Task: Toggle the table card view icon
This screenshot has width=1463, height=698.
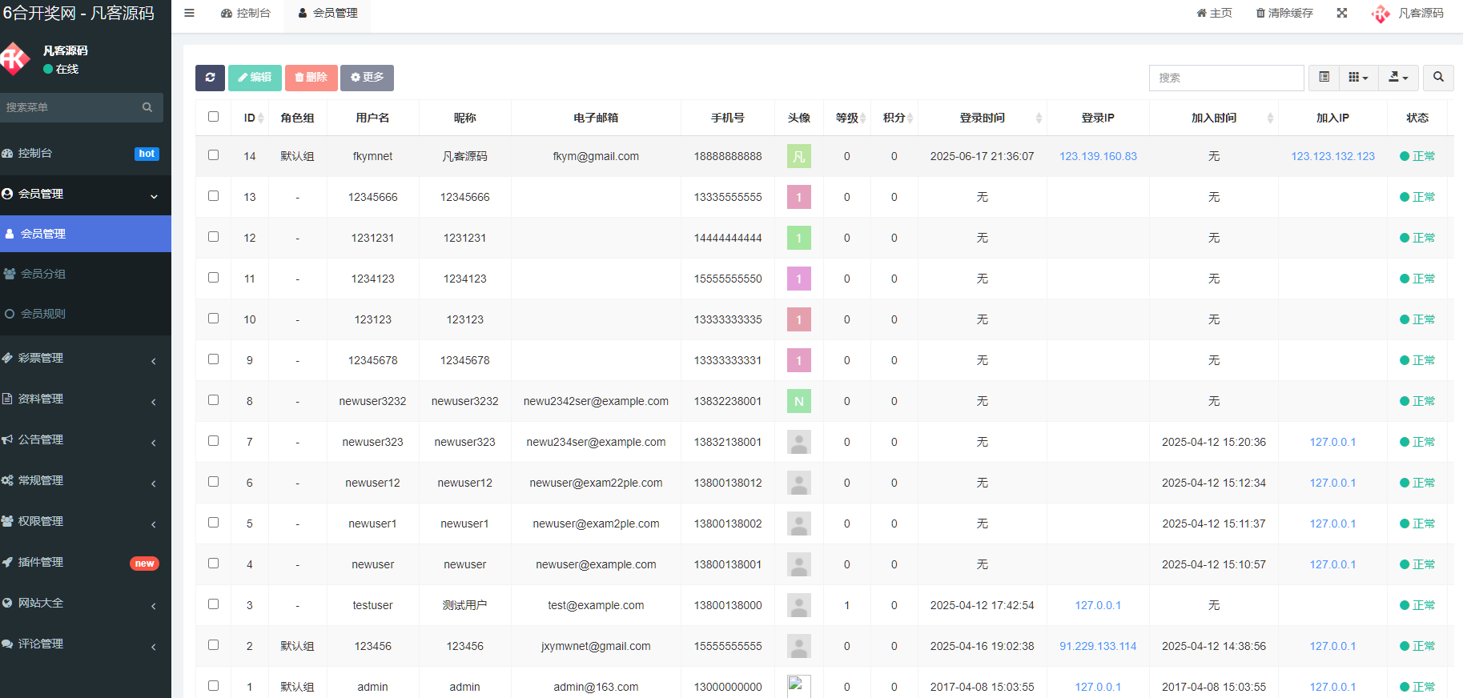Action: (x=1324, y=78)
